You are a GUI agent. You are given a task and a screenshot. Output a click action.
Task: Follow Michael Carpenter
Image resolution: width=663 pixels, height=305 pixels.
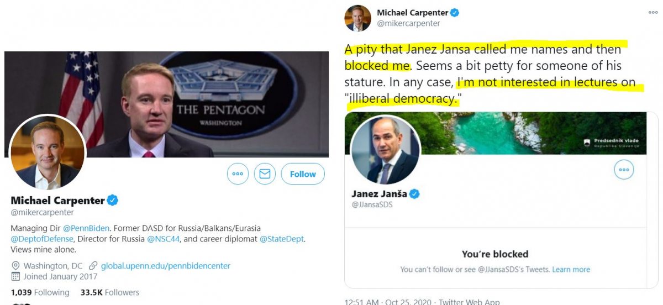[303, 174]
